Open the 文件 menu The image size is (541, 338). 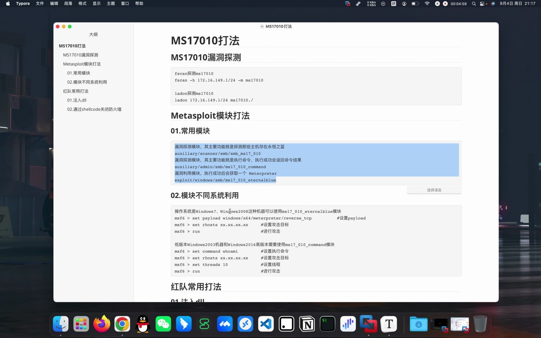(x=40, y=3)
